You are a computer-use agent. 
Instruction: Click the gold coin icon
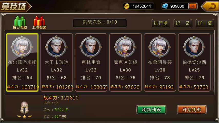click(x=126, y=6)
